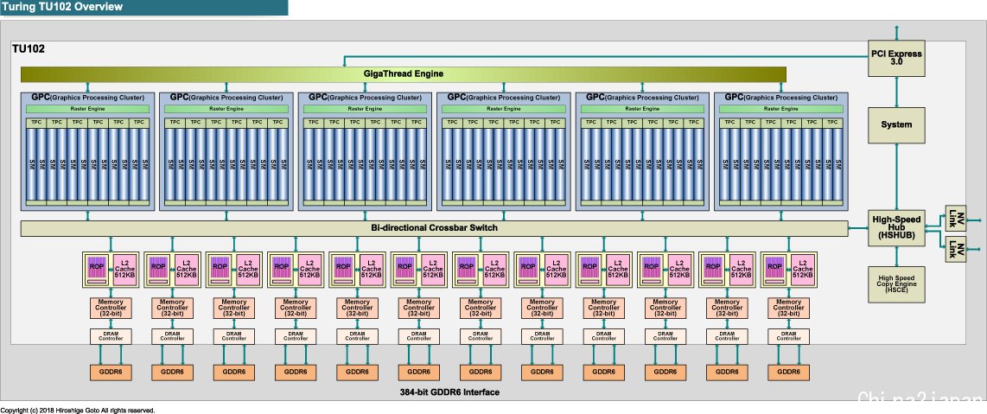This screenshot has width=987, height=414.
Task: Click the High Speed Copy Engine block
Action: (x=896, y=284)
